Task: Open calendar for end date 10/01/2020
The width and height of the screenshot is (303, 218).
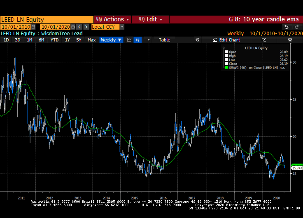Action: pyautogui.click(x=73, y=27)
